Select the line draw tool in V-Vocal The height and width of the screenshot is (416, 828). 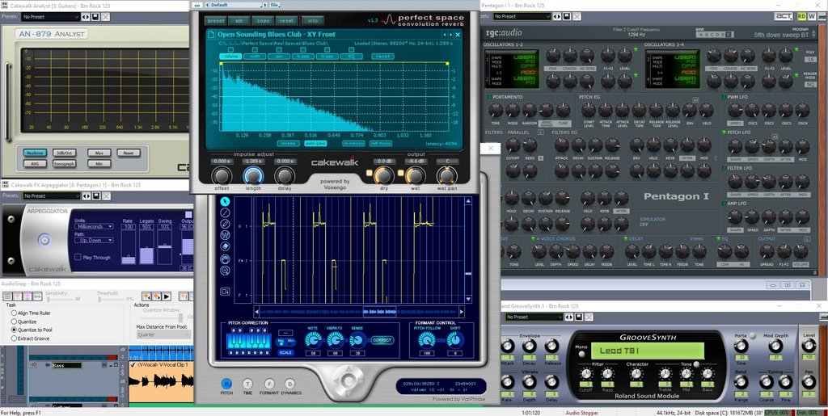226,212
